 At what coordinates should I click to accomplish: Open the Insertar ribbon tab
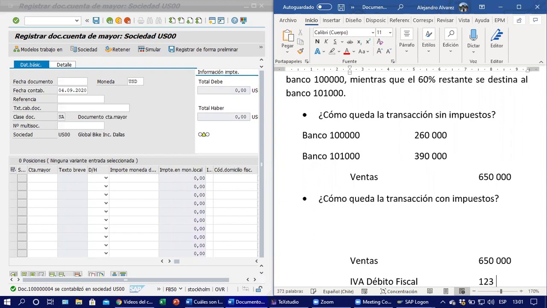coord(331,20)
